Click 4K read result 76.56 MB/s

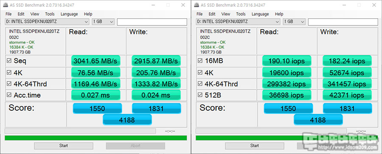[96, 73]
